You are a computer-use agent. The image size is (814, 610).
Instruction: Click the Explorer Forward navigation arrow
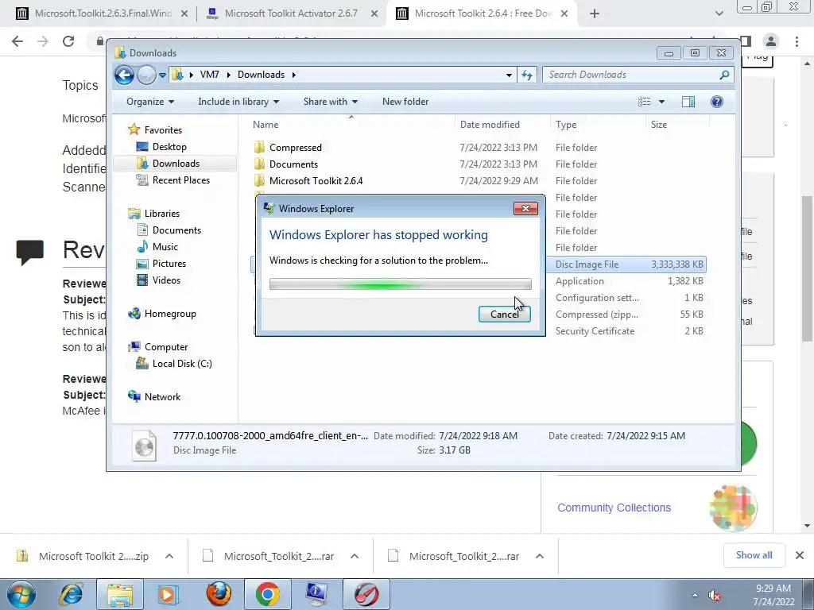pos(146,75)
